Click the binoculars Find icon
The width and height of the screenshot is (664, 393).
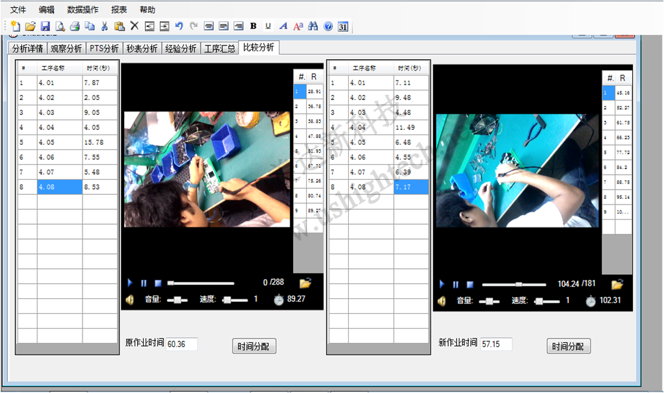(313, 26)
